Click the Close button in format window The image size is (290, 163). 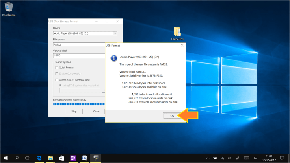96,111
